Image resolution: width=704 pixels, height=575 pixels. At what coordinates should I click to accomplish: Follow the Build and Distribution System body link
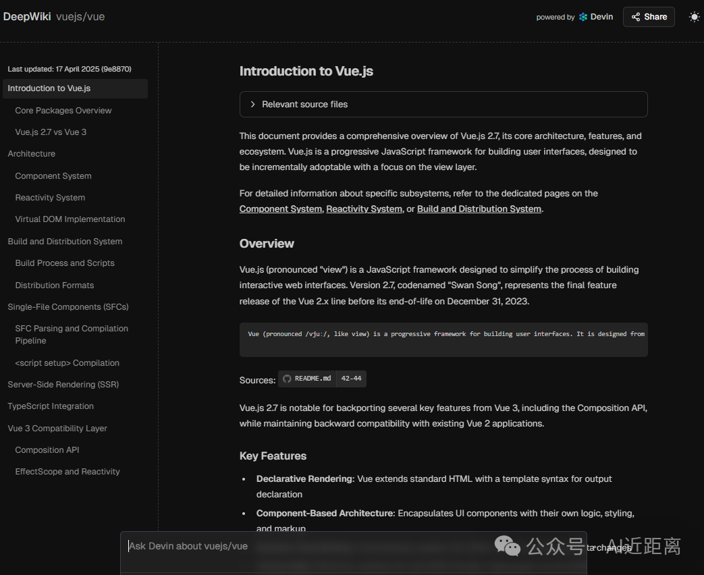(479, 209)
